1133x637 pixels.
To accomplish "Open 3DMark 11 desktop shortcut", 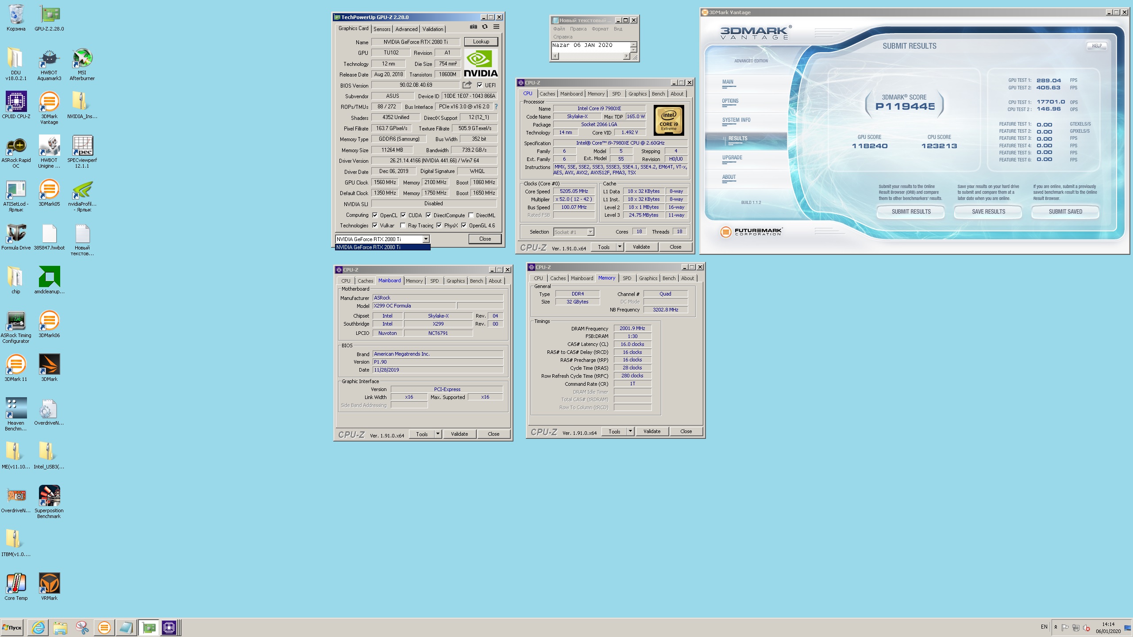I will [x=16, y=368].
